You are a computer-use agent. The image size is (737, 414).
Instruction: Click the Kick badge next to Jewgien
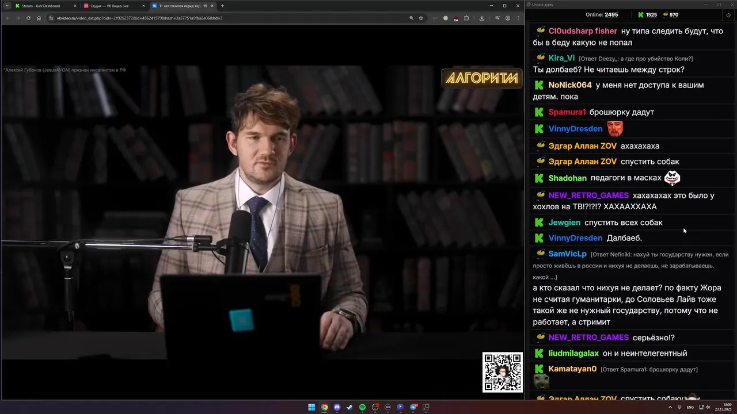point(539,223)
